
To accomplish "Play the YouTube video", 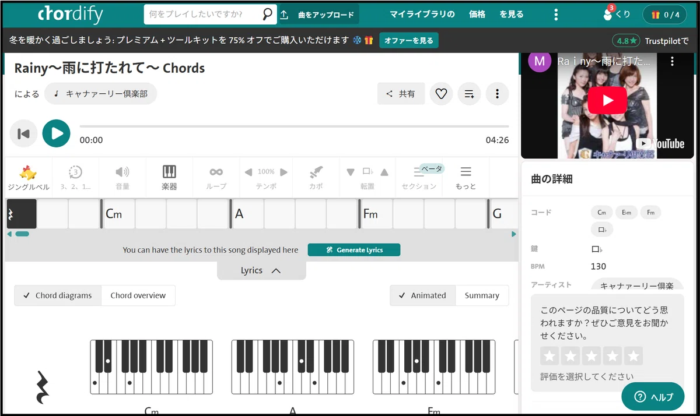I will (607, 100).
